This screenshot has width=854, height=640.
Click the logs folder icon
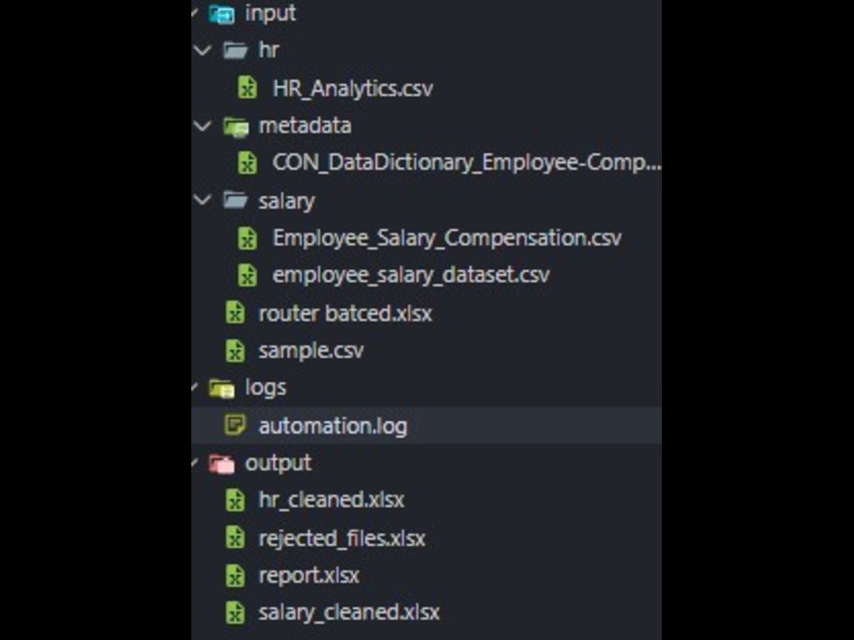tap(222, 388)
